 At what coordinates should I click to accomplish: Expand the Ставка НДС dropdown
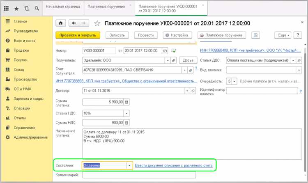point(126,113)
